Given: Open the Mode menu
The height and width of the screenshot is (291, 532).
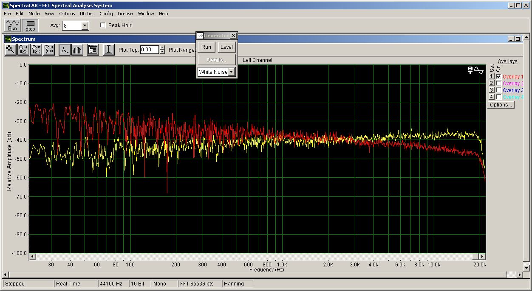Looking at the screenshot, I should pyautogui.click(x=34, y=14).
